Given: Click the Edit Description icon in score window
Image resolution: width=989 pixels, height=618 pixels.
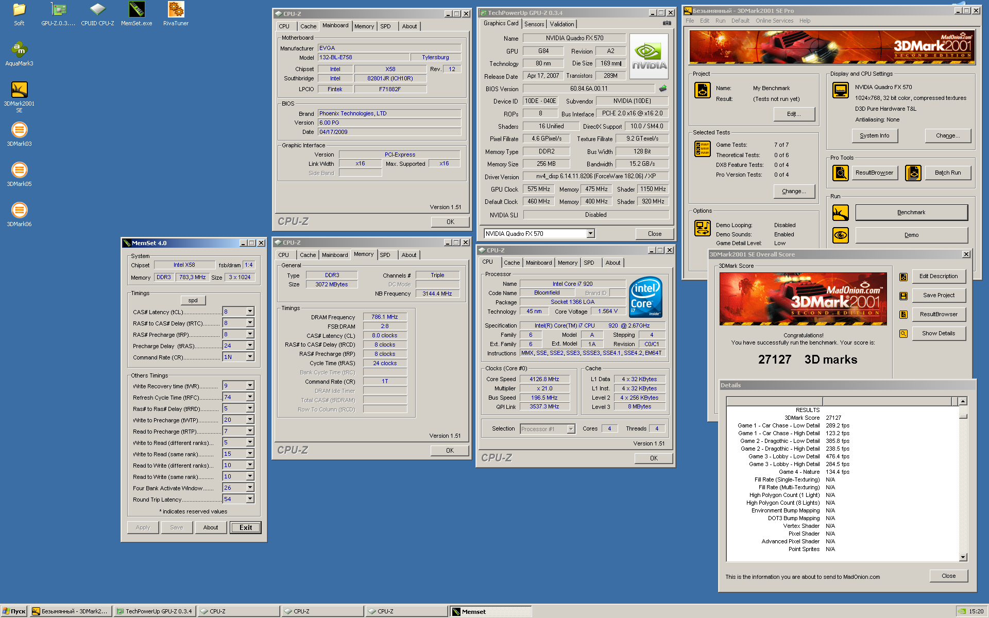Looking at the screenshot, I should pos(903,277).
